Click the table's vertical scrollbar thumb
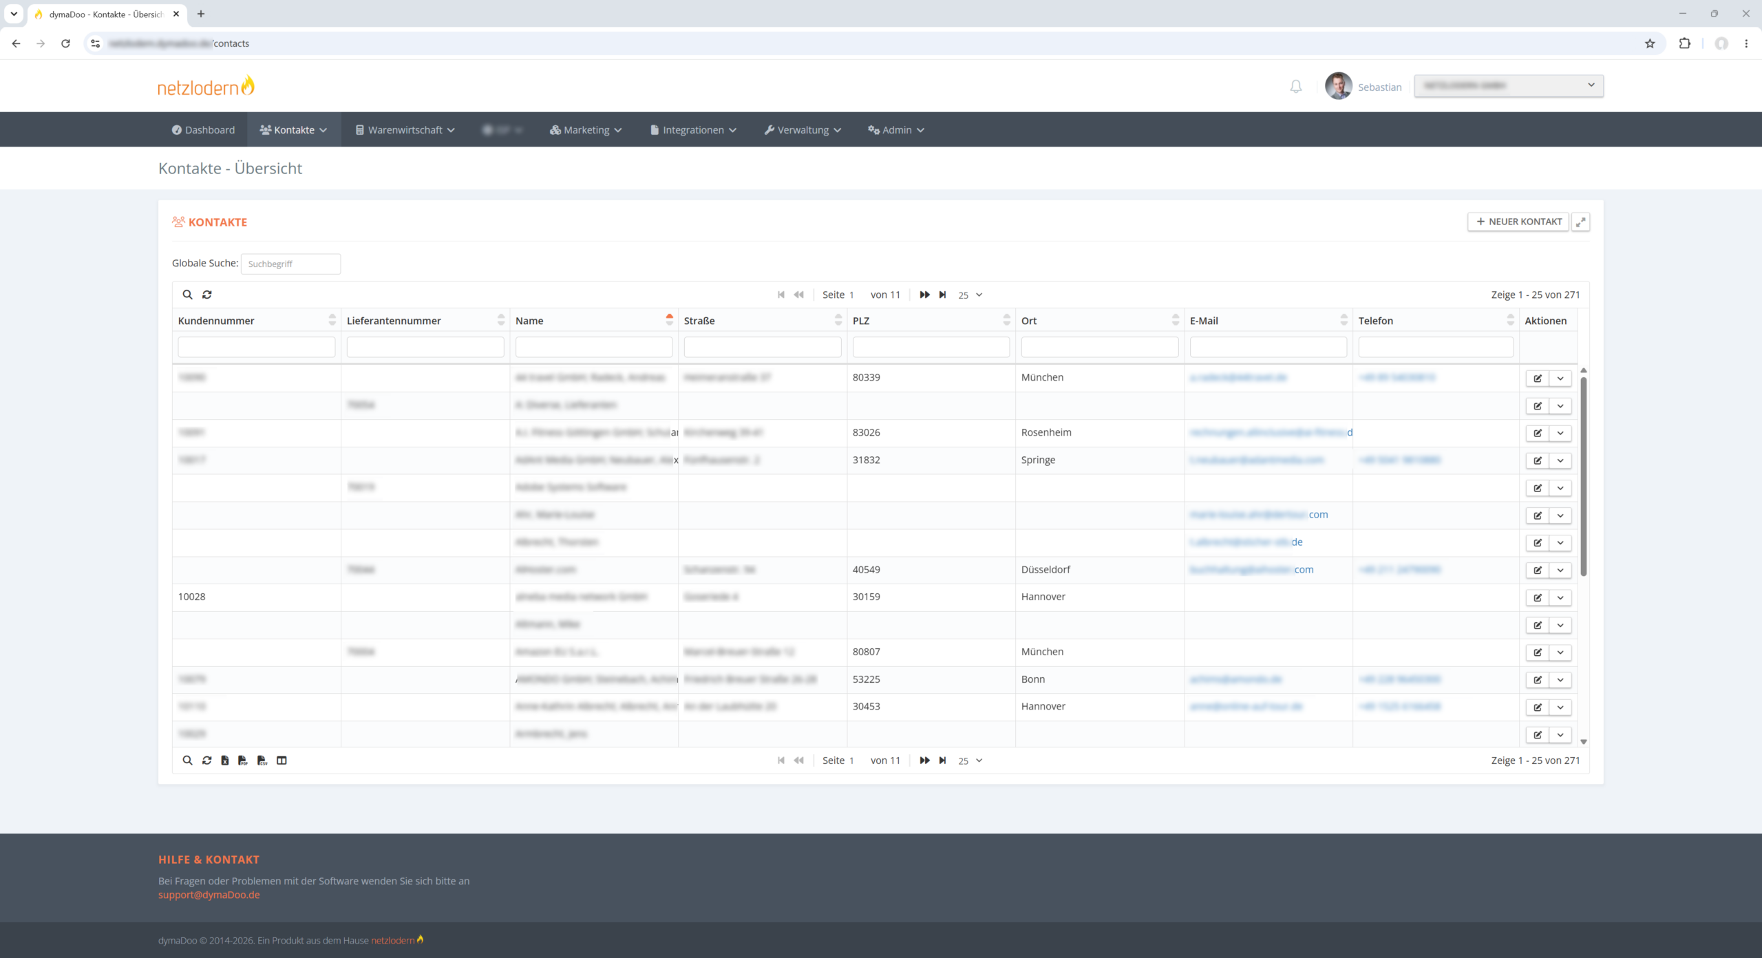Image resolution: width=1762 pixels, height=958 pixels. [x=1584, y=476]
